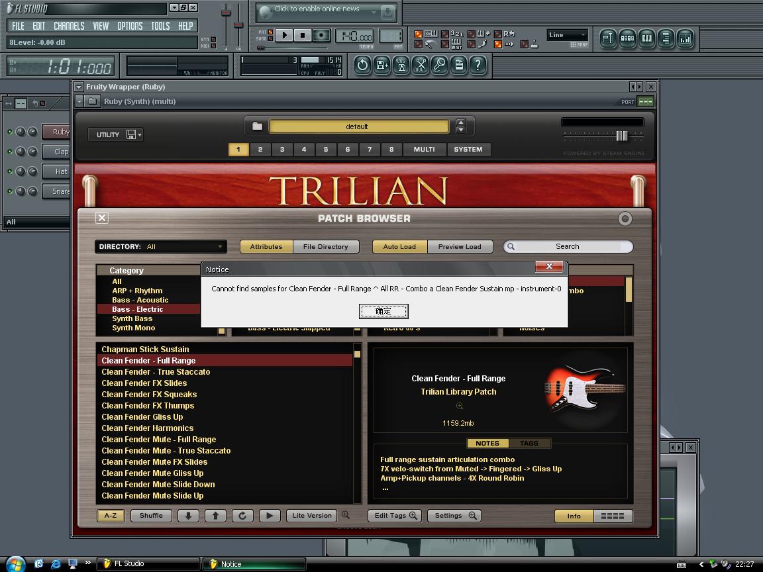
Task: Click the utility save disk icon
Action: tap(131, 135)
